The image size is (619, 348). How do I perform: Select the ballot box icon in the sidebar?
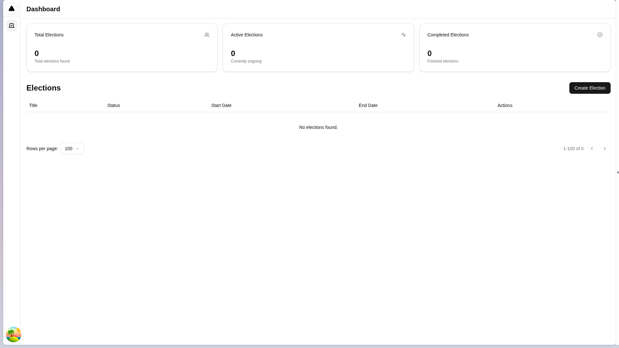[x=12, y=25]
